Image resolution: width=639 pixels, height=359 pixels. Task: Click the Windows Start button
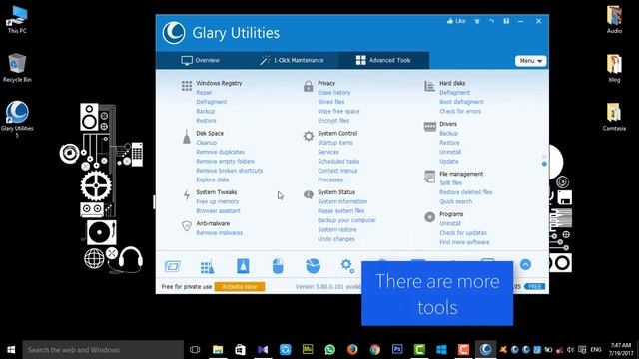click(11, 350)
